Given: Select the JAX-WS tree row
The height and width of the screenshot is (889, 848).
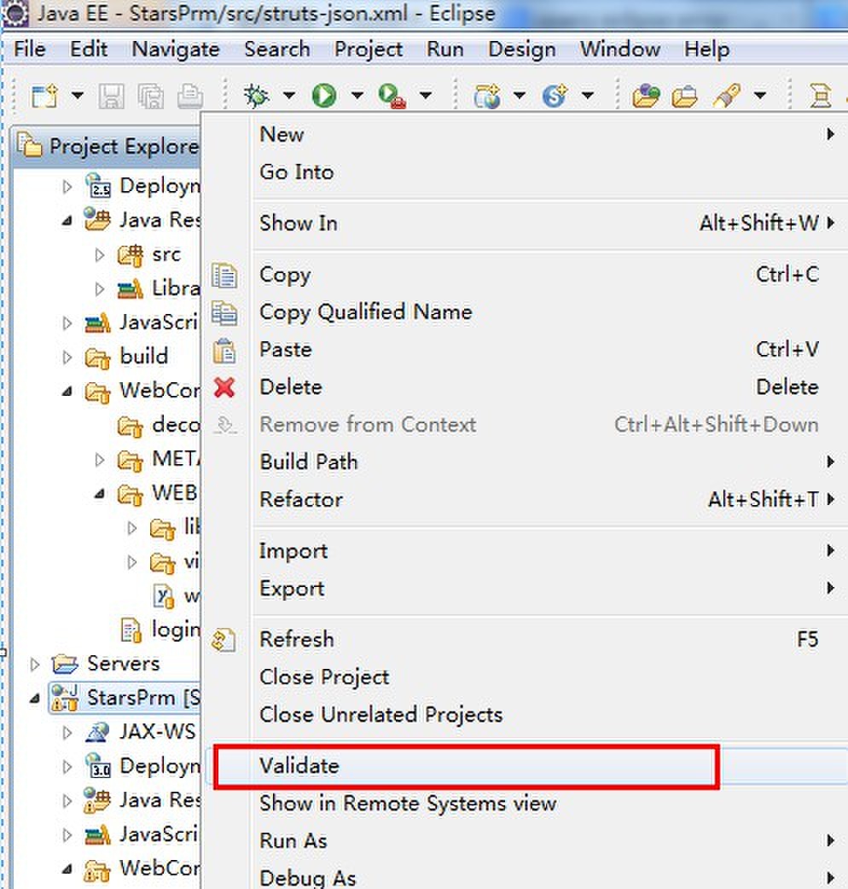Looking at the screenshot, I should click(x=140, y=732).
